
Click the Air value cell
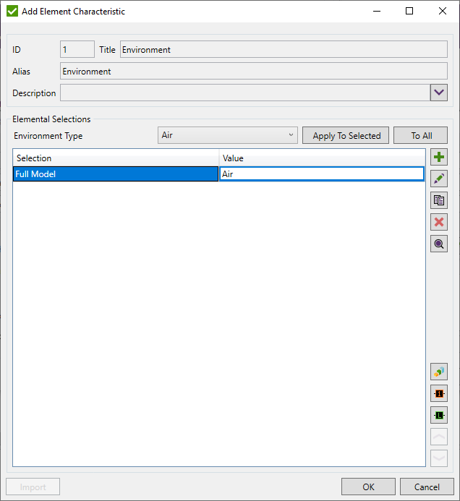click(321, 174)
